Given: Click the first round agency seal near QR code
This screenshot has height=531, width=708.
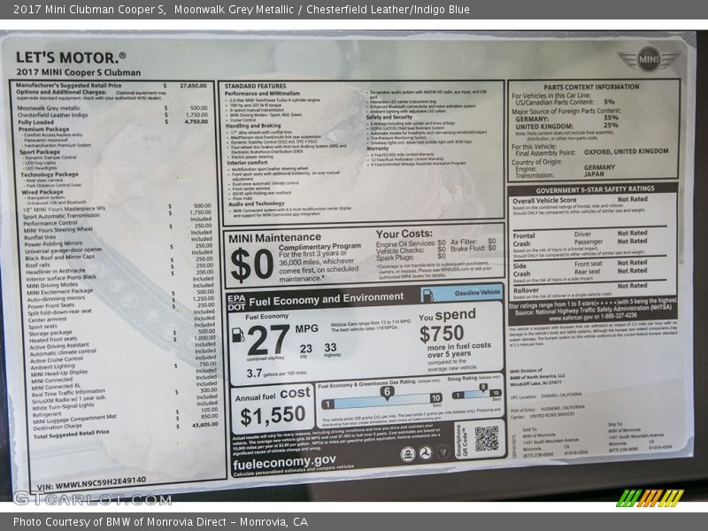Looking at the screenshot, I should (x=408, y=454).
